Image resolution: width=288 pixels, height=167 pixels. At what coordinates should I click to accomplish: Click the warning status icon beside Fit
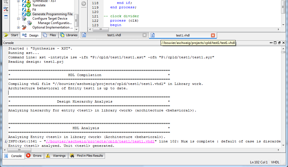(x=29, y=10)
